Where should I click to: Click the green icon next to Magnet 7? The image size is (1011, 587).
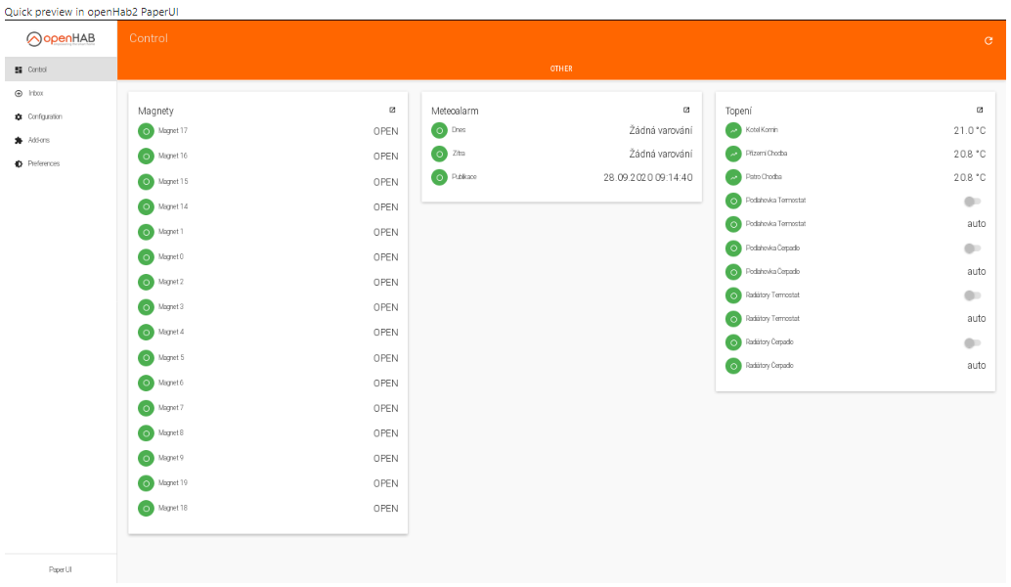click(147, 408)
